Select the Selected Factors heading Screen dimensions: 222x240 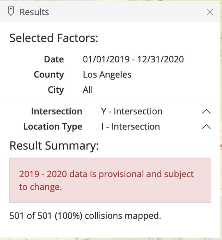(x=54, y=38)
